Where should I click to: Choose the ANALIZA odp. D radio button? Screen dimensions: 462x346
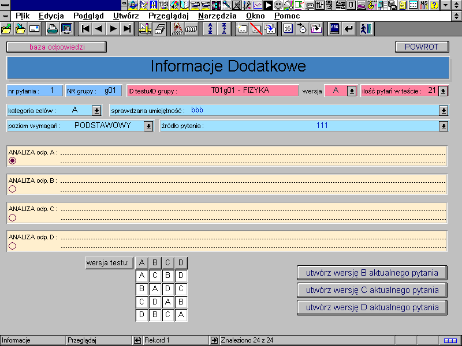[13, 246]
